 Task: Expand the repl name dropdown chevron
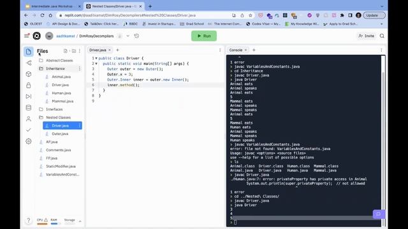click(127, 36)
